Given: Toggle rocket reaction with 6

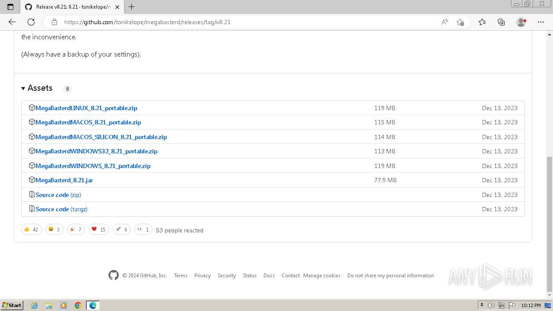Looking at the screenshot, I should 121,229.
